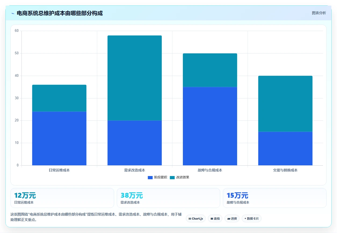Click the y-axis value 60
The height and width of the screenshot is (233, 337).
[17, 31]
